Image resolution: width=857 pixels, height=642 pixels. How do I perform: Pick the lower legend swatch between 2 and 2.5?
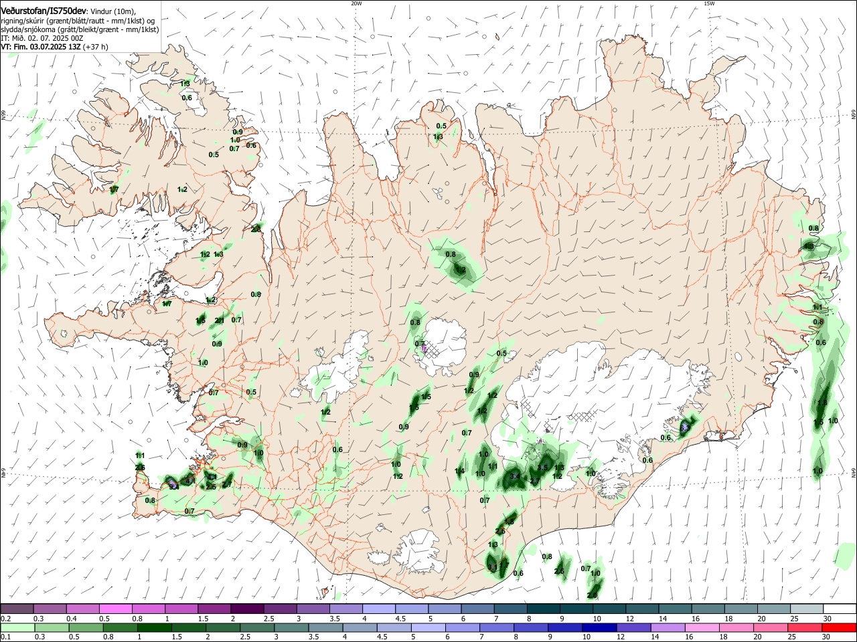pyautogui.click(x=222, y=627)
